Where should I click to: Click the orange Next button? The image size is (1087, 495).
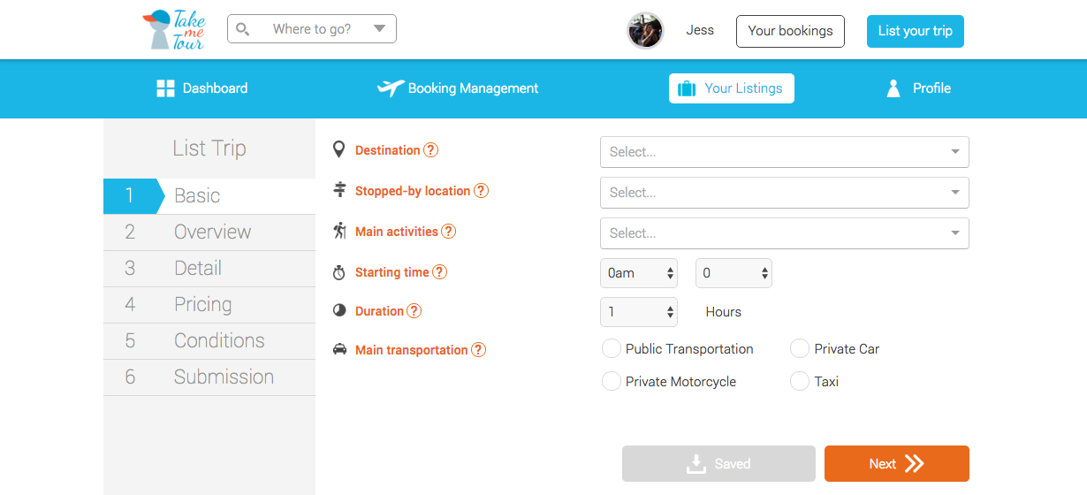[x=897, y=464]
